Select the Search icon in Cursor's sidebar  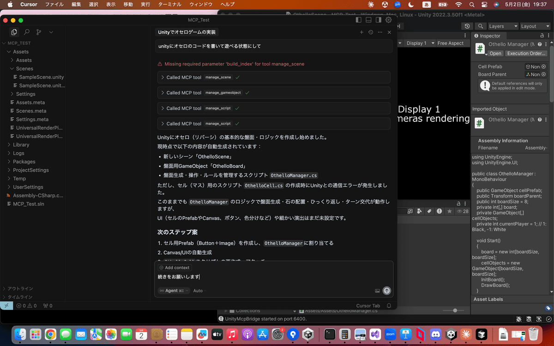tap(26, 32)
